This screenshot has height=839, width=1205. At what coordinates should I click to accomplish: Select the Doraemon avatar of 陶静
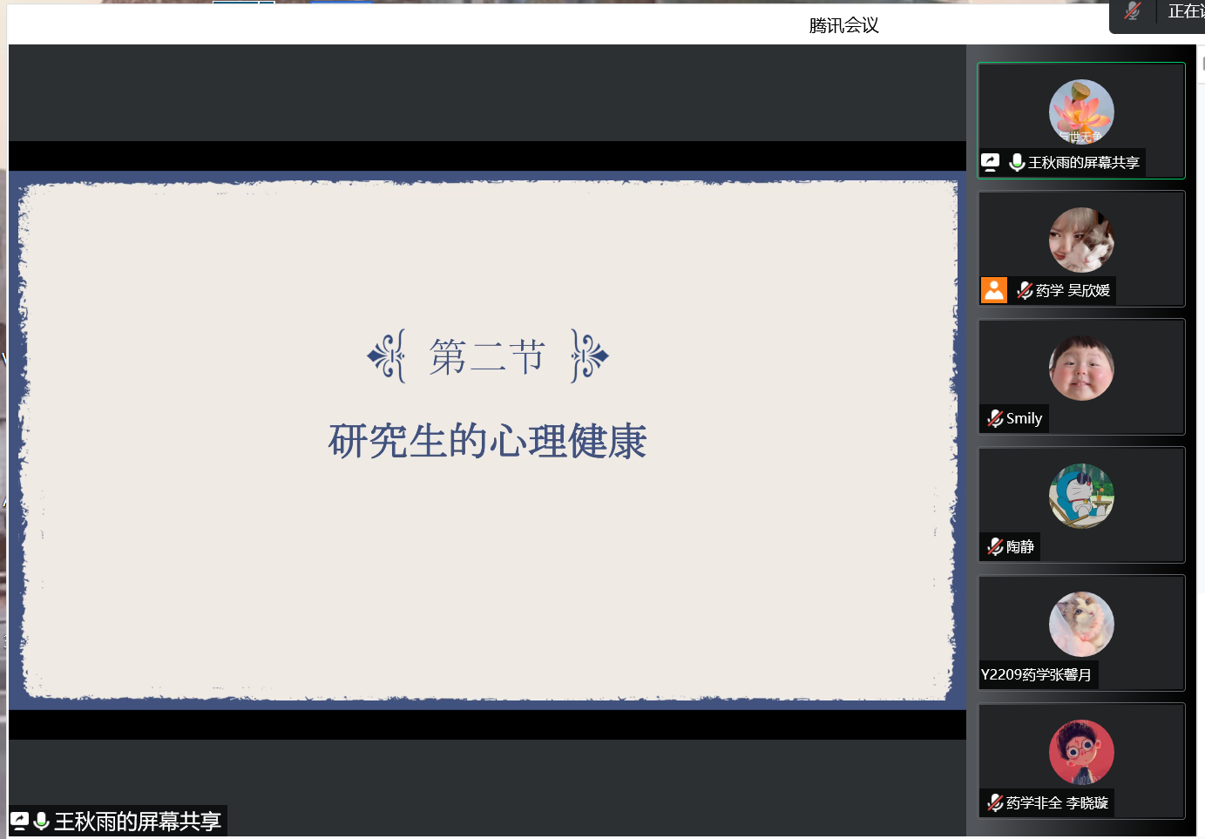[1081, 496]
